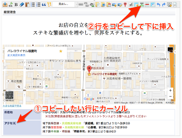
Task: Open HTML source view
Action: [x=175, y=5]
